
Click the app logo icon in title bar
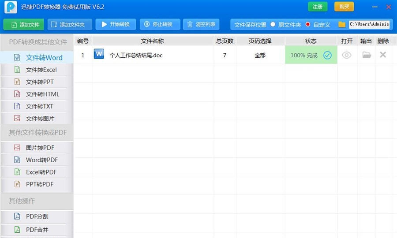coord(11,7)
